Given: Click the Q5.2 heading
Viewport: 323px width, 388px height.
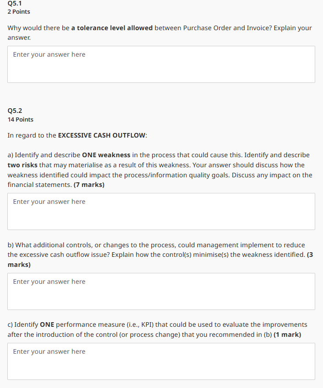Looking at the screenshot, I should [15, 110].
